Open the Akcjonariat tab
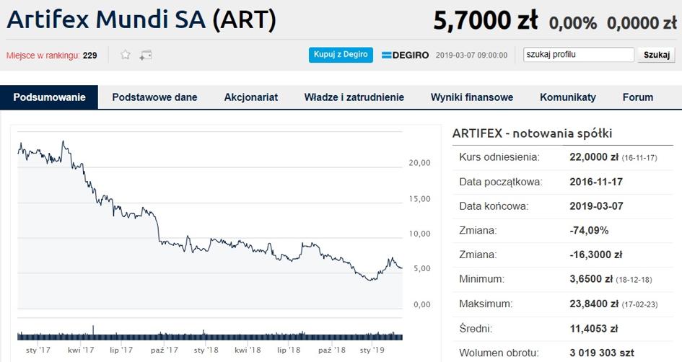This screenshot has height=362, width=682. click(251, 97)
